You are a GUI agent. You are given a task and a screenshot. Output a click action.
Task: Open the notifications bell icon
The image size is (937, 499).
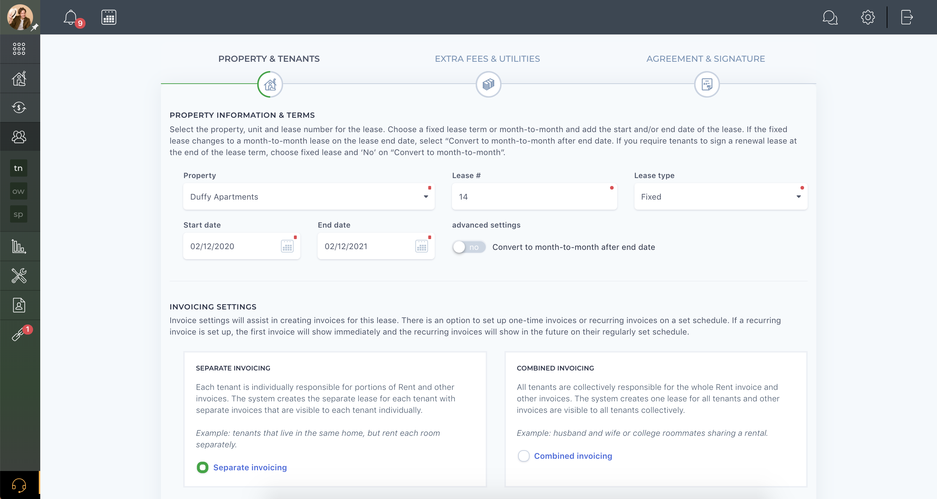point(70,17)
